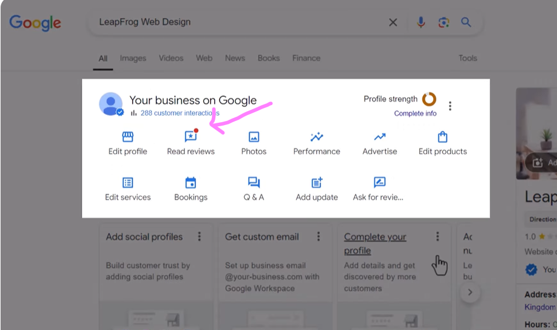Open Bookings calendar icon

[x=191, y=183]
